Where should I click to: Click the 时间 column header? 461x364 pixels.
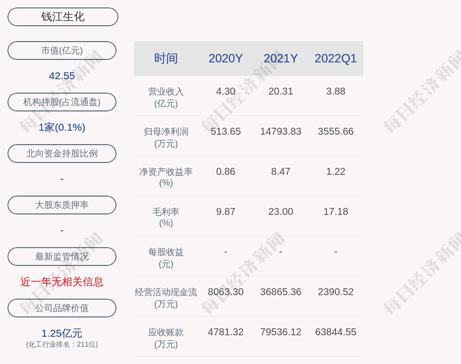pyautogui.click(x=166, y=58)
